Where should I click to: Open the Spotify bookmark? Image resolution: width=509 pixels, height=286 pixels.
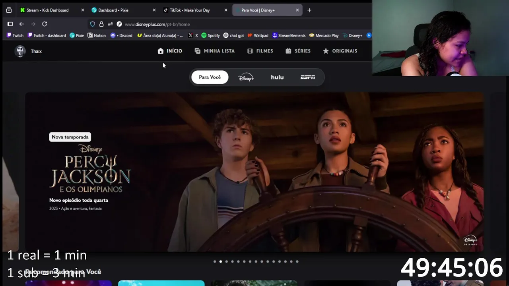(210, 35)
